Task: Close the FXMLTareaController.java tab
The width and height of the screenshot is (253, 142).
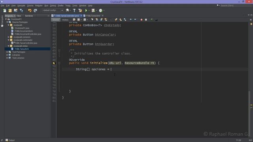Action: (81, 16)
